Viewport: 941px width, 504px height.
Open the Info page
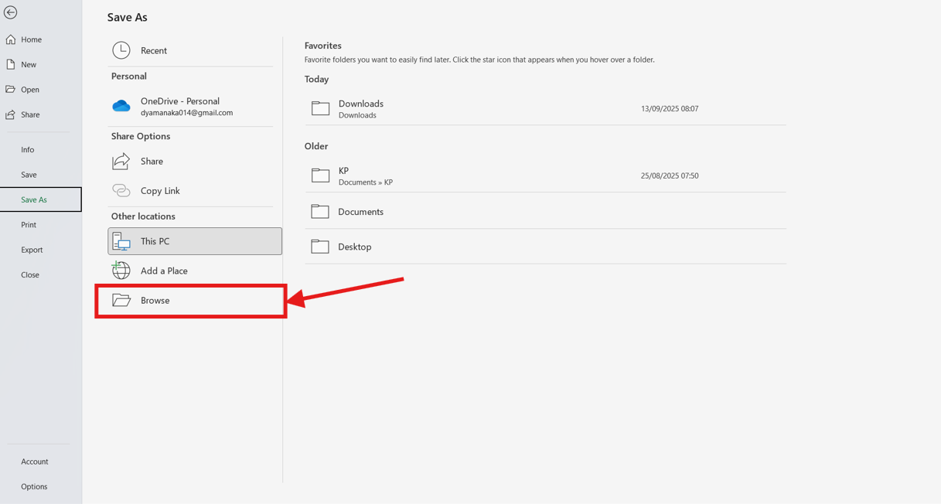pos(28,150)
